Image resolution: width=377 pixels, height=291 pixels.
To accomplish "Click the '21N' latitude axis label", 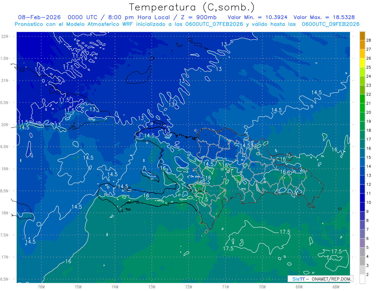I will click(x=4, y=80).
